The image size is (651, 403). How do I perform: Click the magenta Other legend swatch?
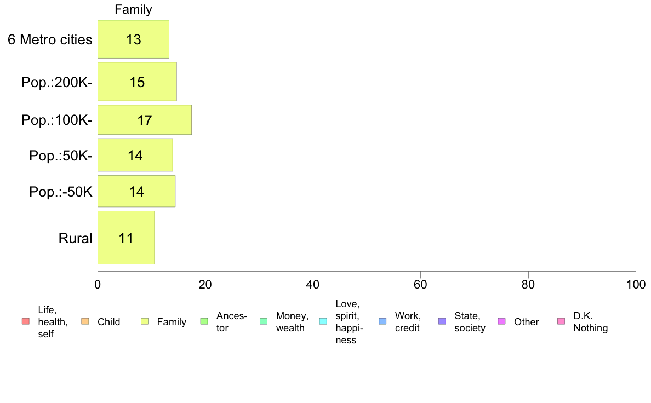pyautogui.click(x=502, y=321)
